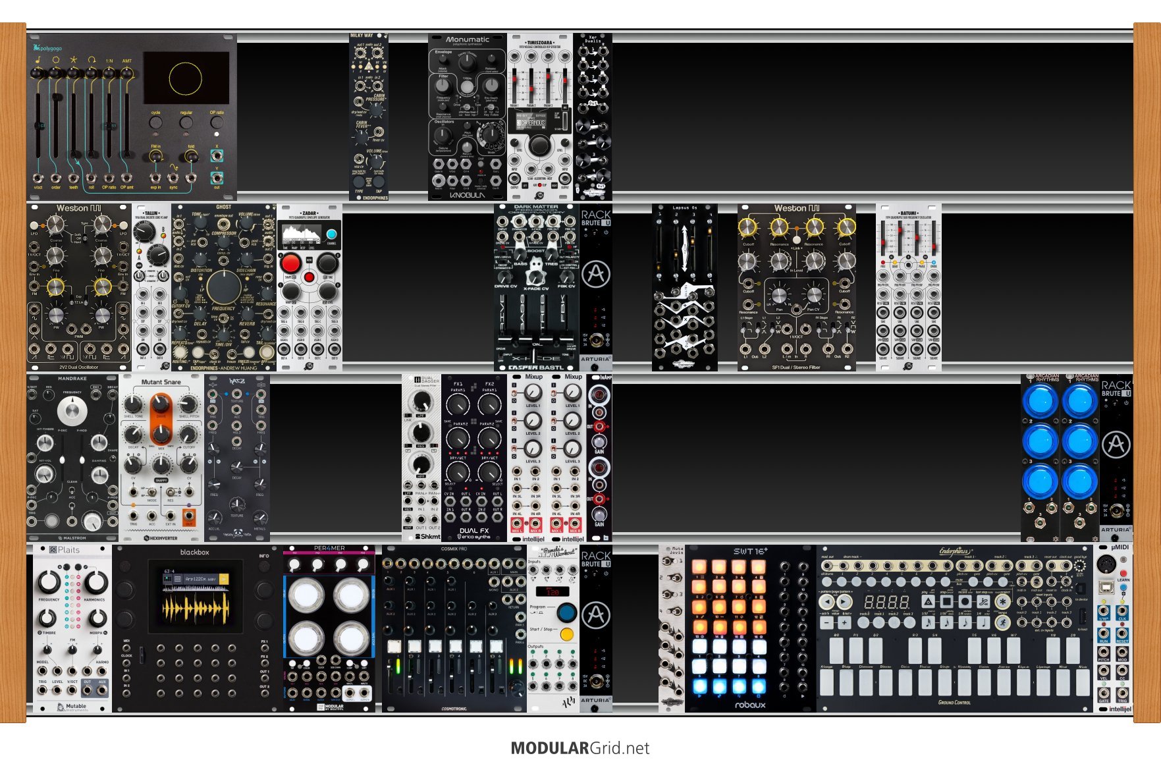
Task: Click the Polygogo oscilloscope display
Action: coord(186,78)
